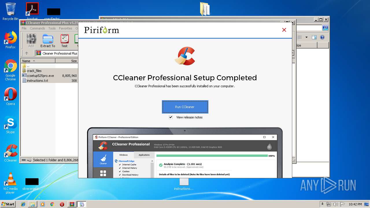Open the File menu in WinRAR
The height and width of the screenshot is (208, 370).
tap(24, 28)
